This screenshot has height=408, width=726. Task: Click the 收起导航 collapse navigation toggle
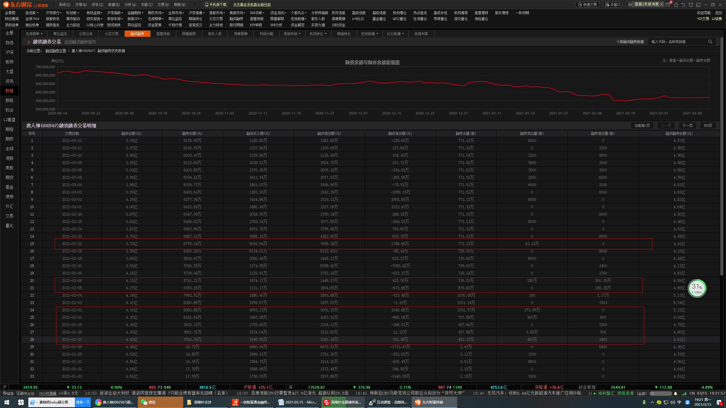tap(704, 13)
